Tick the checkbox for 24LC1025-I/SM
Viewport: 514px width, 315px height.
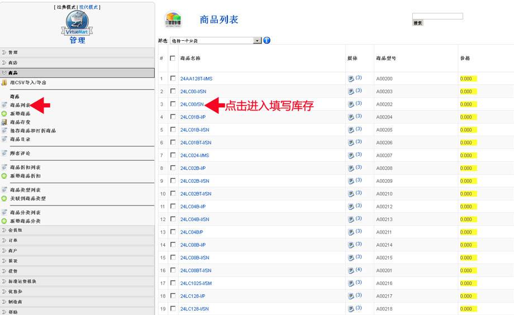click(173, 283)
